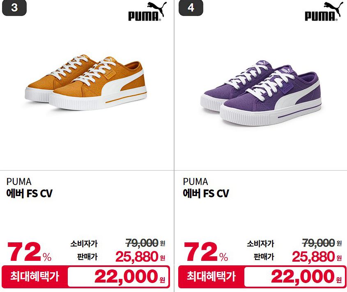The width and height of the screenshot is (347, 292).
Task: Click the PUMA logo above purple sneakers
Action: pyautogui.click(x=324, y=11)
